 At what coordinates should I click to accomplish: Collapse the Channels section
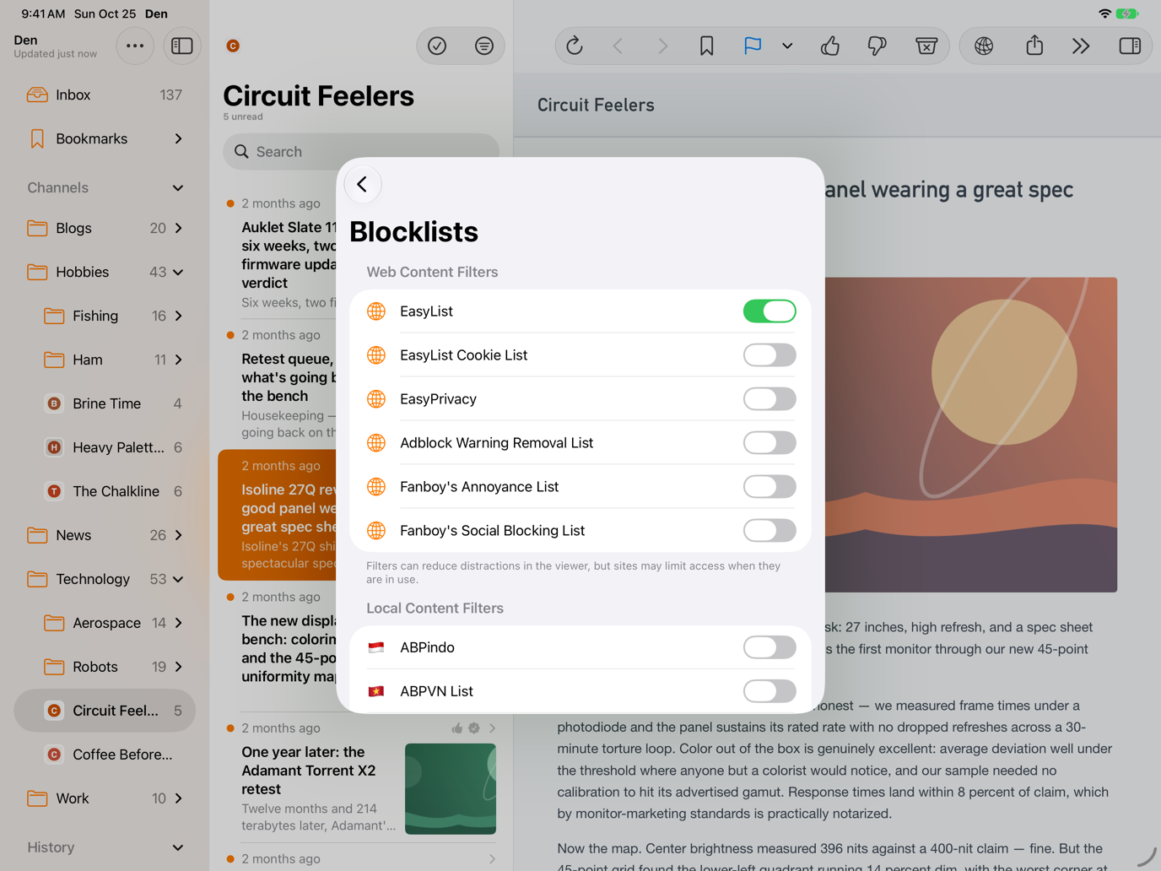pyautogui.click(x=178, y=187)
